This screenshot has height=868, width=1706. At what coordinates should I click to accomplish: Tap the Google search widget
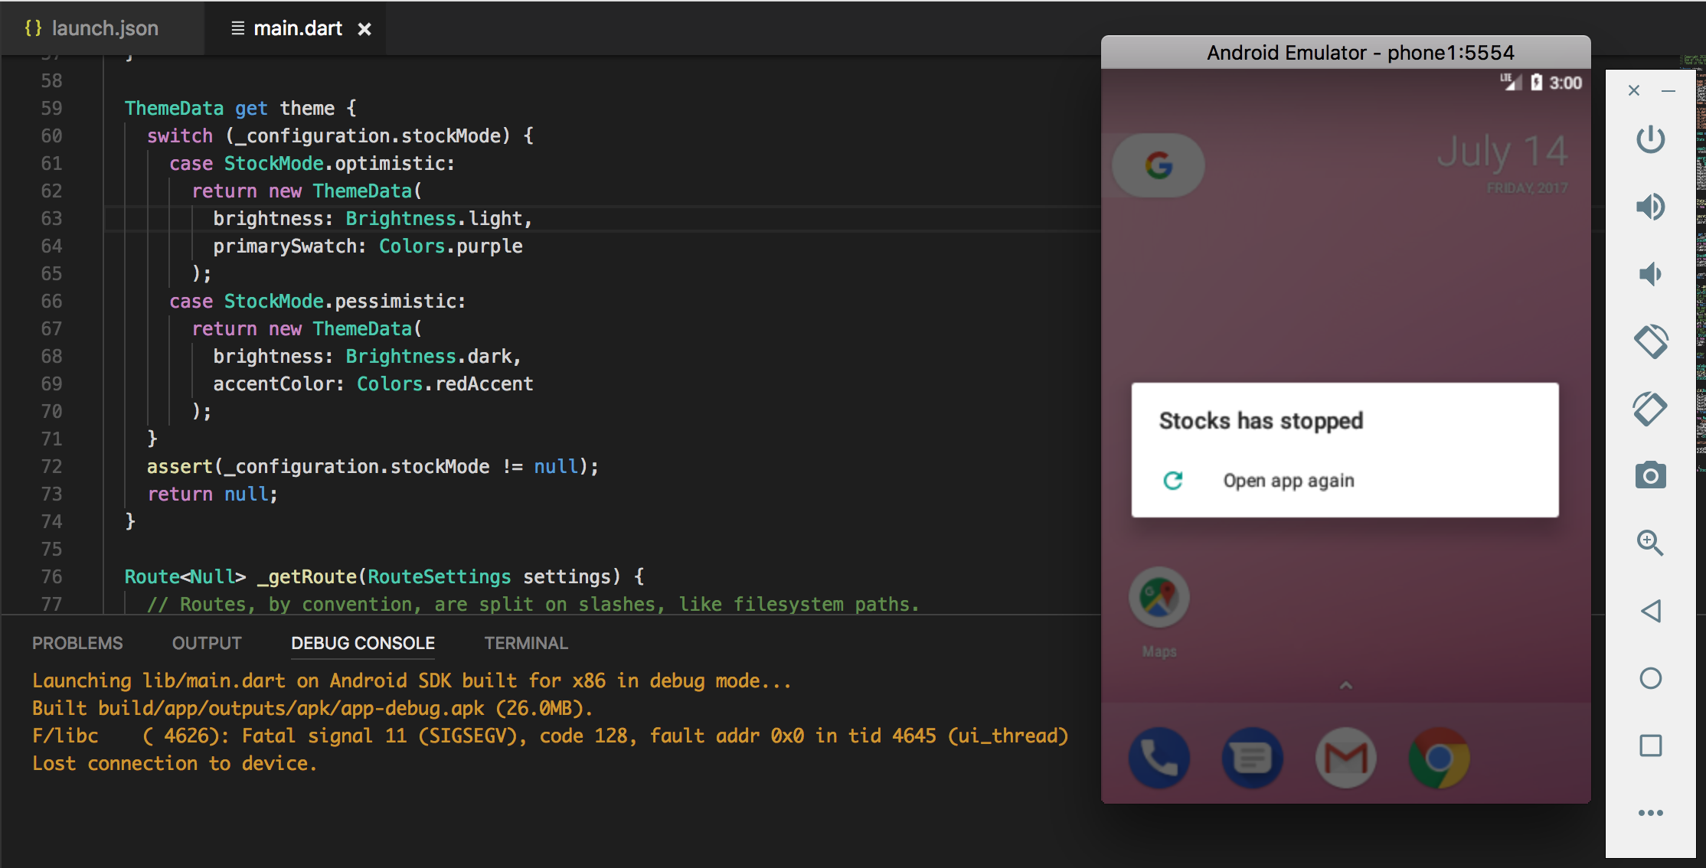coord(1157,165)
